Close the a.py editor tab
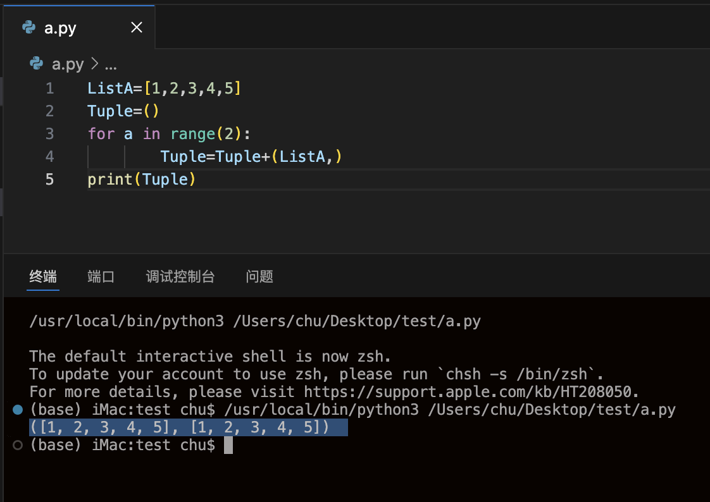This screenshot has width=710, height=502. tap(136, 28)
